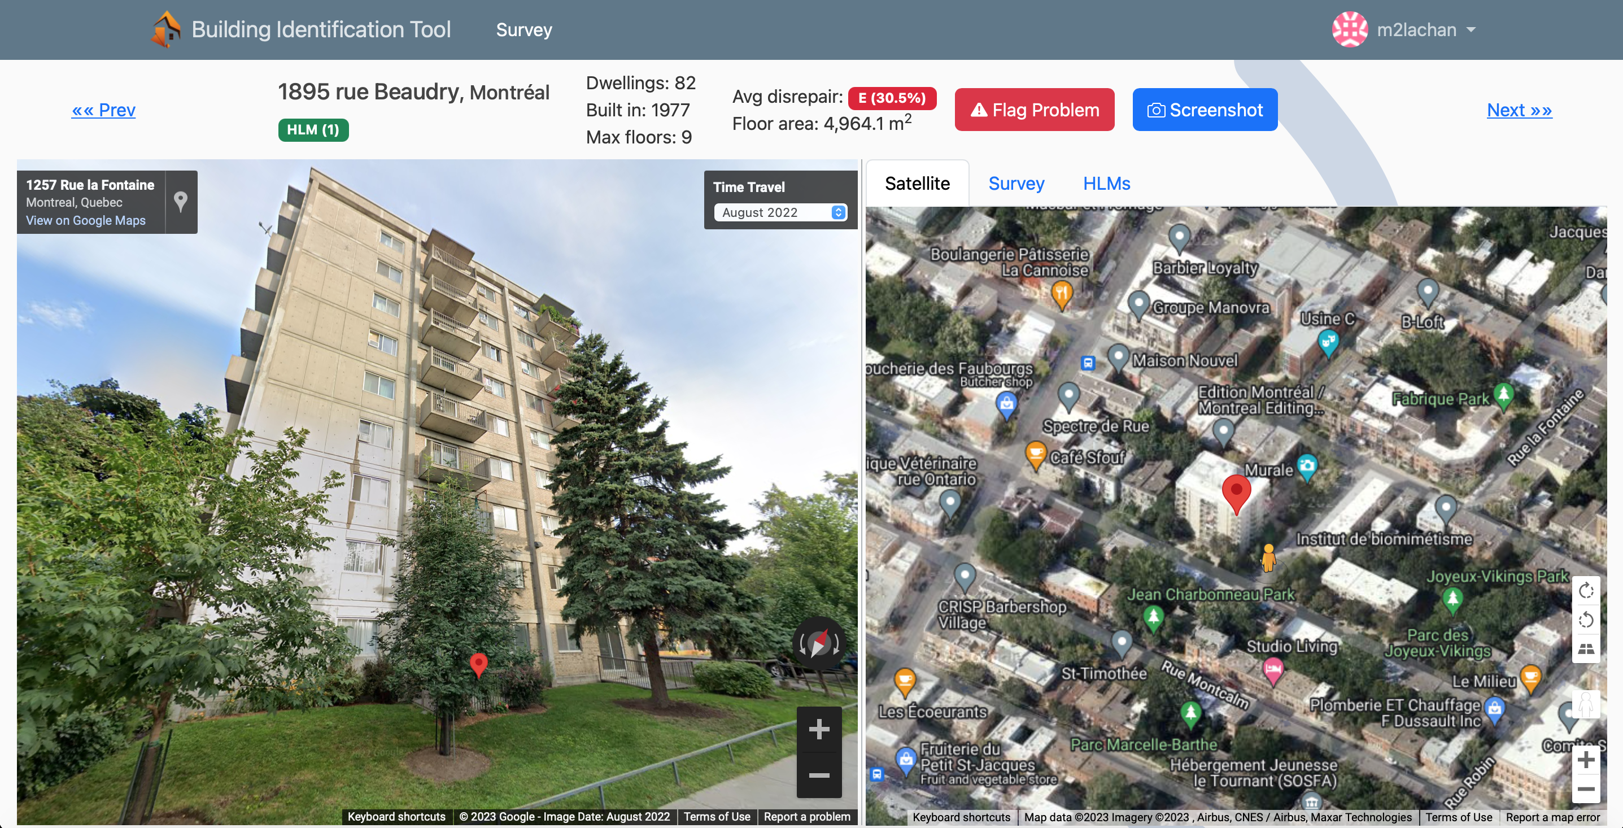Screen dimensions: 1623x828
Task: Switch to the HLMs tab
Action: pos(1106,184)
